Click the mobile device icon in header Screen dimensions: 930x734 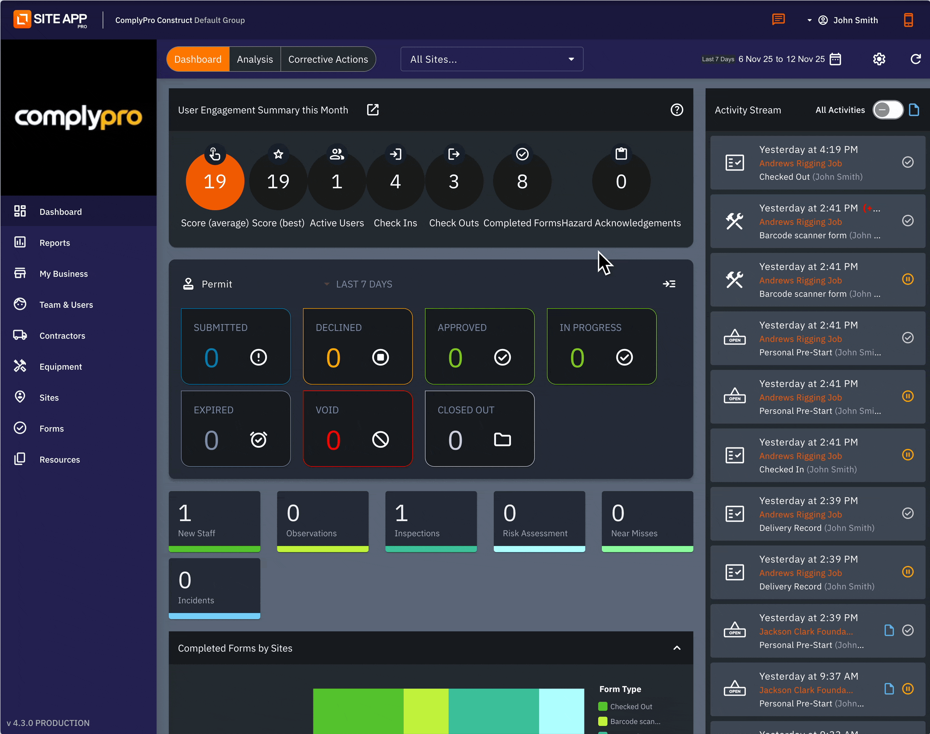pyautogui.click(x=908, y=20)
